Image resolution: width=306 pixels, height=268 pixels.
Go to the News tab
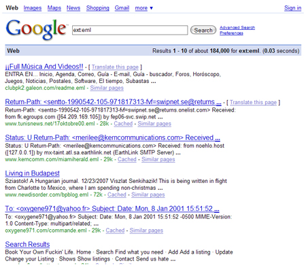tap(73, 8)
